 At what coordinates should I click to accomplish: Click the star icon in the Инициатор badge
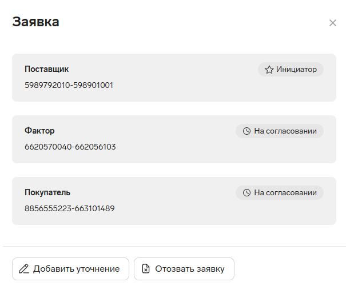269,70
